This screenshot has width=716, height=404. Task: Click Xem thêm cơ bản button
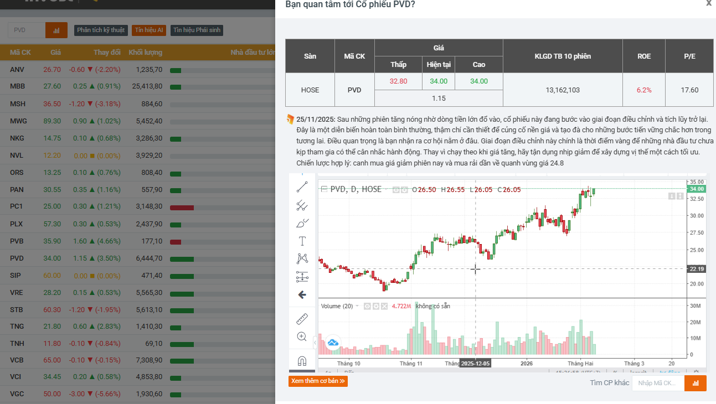point(318,381)
